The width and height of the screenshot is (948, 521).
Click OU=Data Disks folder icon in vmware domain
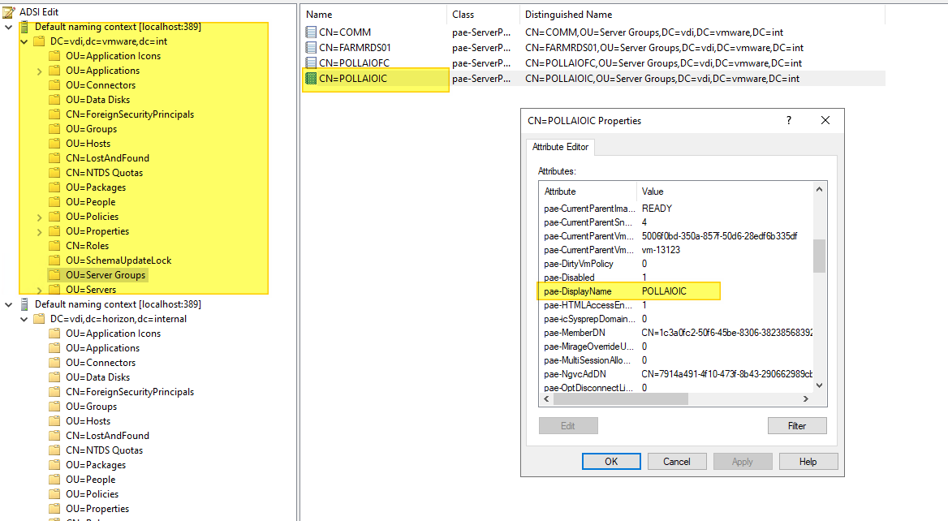[54, 100]
